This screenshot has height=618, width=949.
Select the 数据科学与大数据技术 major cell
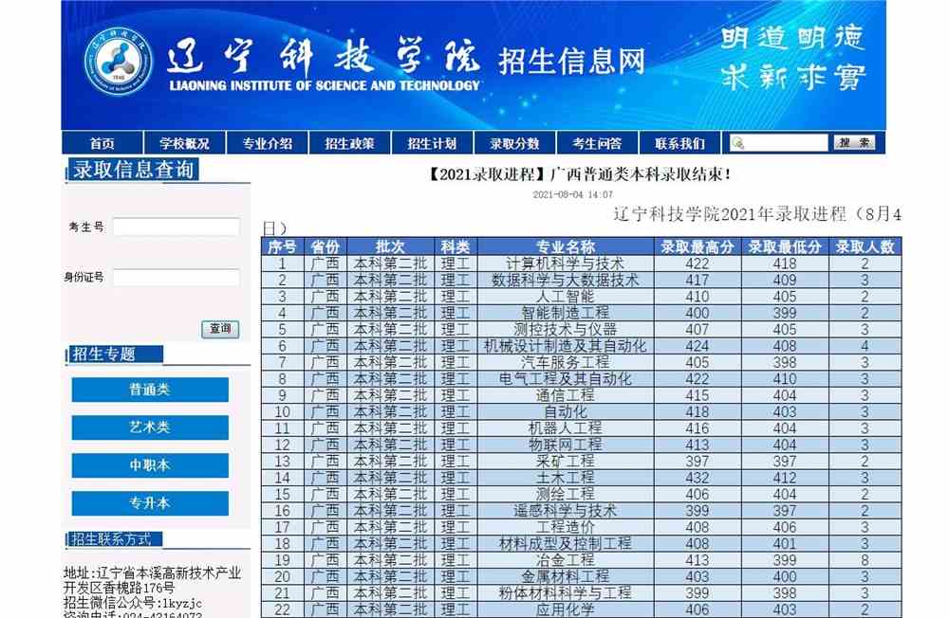click(x=566, y=280)
